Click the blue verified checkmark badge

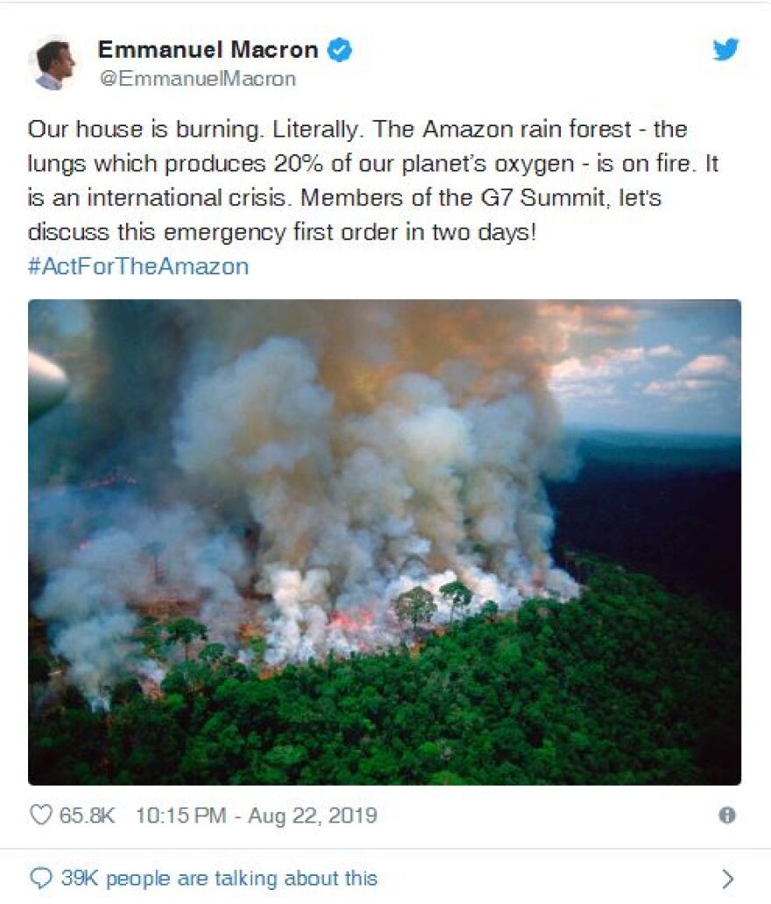click(x=340, y=51)
